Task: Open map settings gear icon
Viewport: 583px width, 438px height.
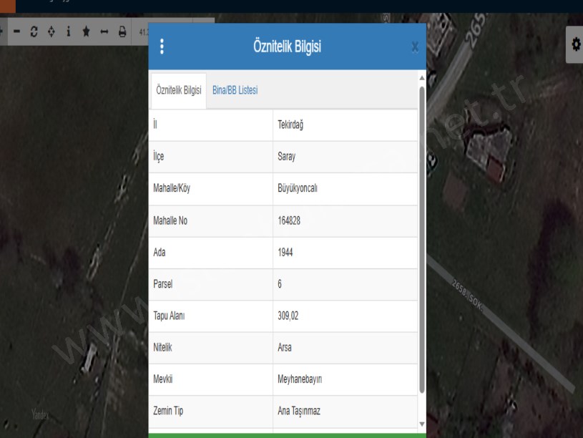Action: point(576,44)
